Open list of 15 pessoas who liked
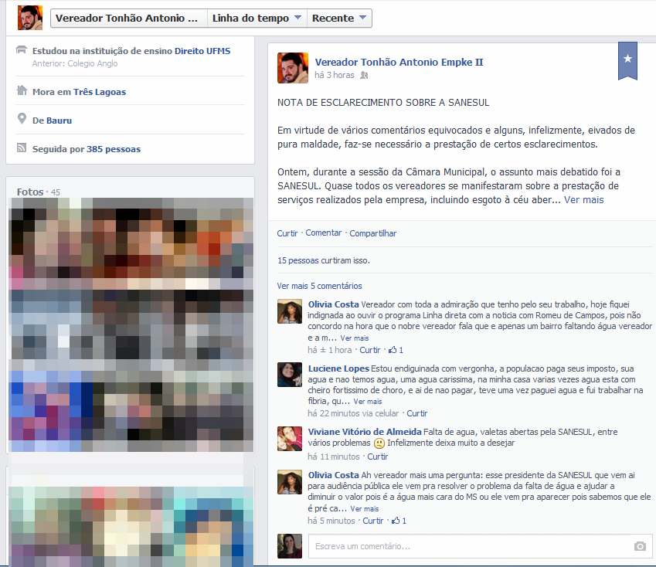Viewport: 656px width, 567px height. click(298, 260)
